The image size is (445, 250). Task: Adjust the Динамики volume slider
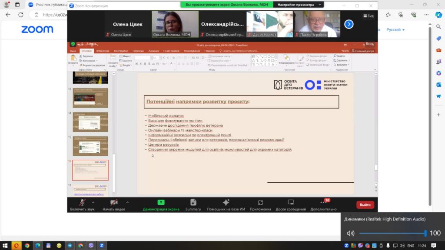coord(425,233)
